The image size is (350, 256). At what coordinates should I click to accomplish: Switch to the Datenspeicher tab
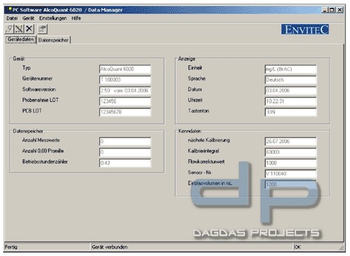[x=53, y=40]
